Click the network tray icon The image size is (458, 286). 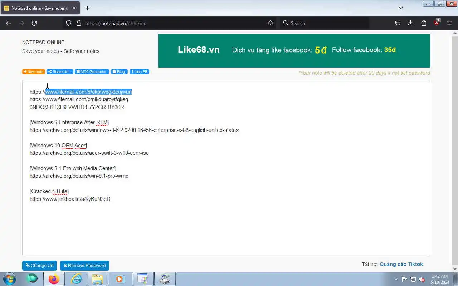pos(413,279)
